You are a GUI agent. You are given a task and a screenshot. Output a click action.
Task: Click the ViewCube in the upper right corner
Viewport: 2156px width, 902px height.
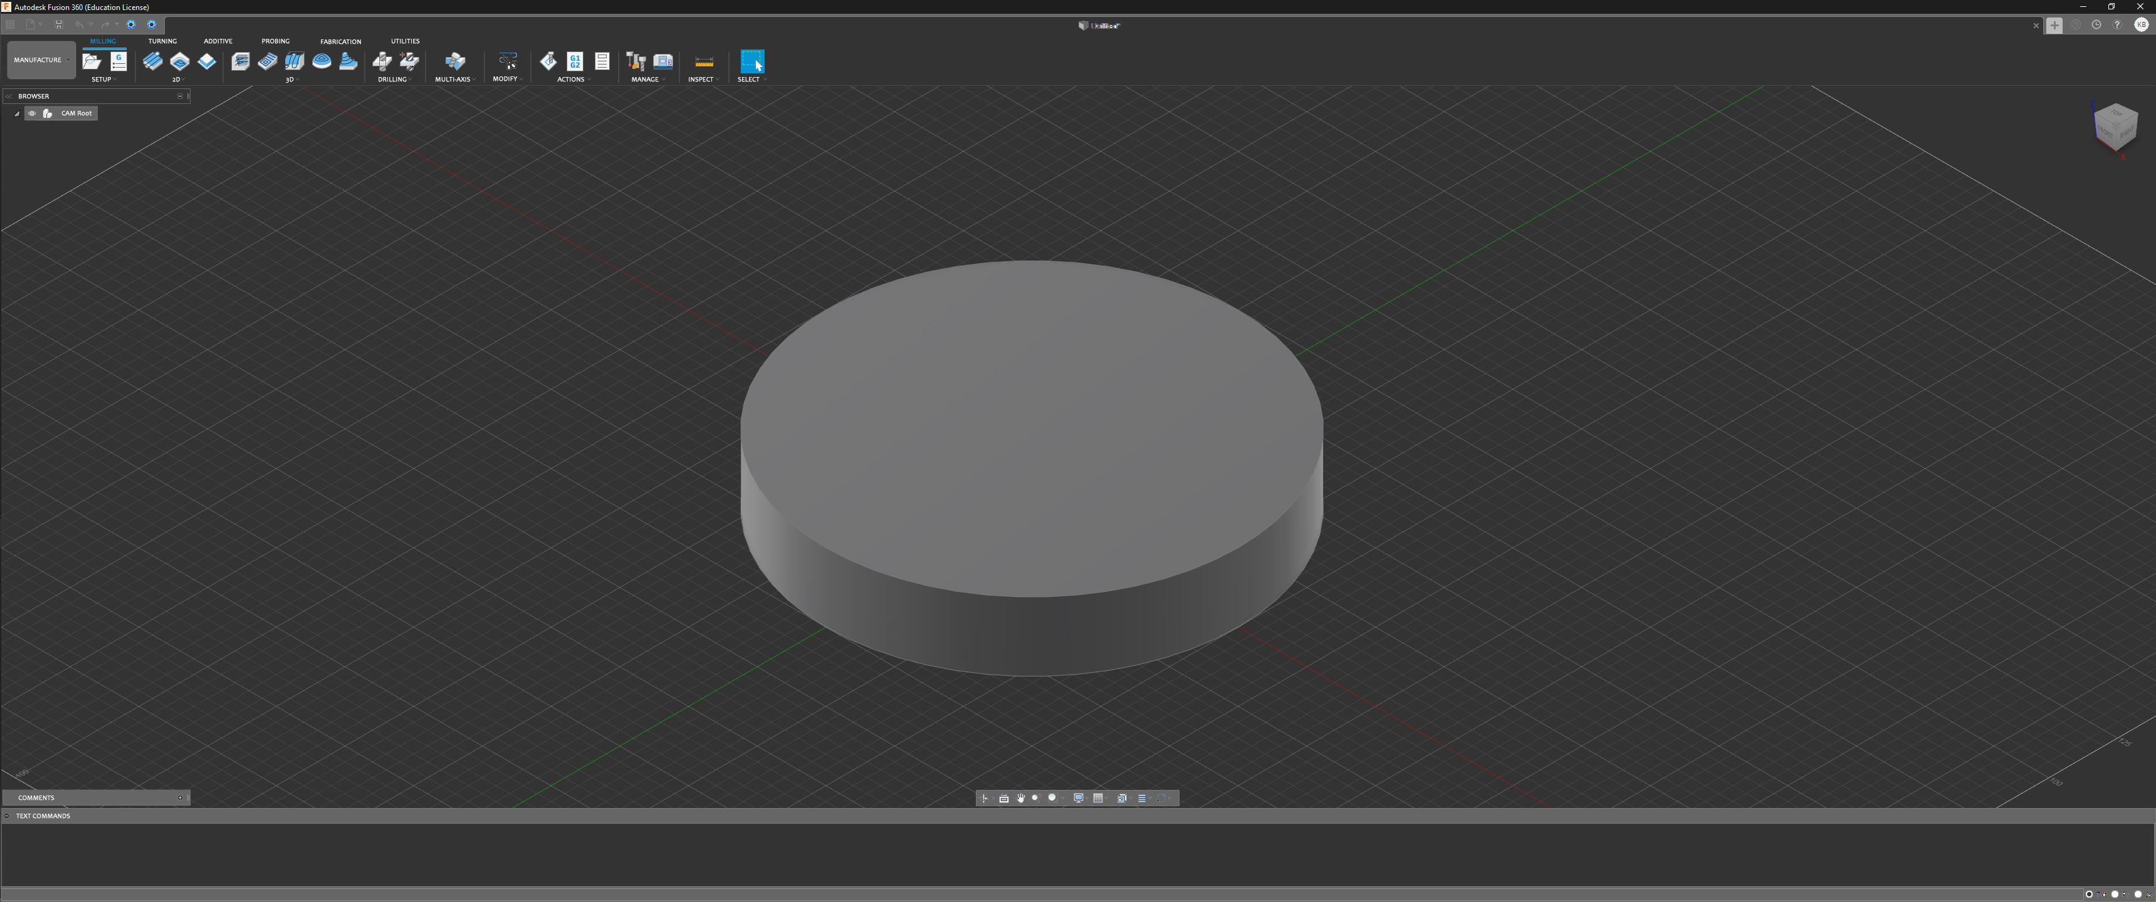[x=2116, y=127]
